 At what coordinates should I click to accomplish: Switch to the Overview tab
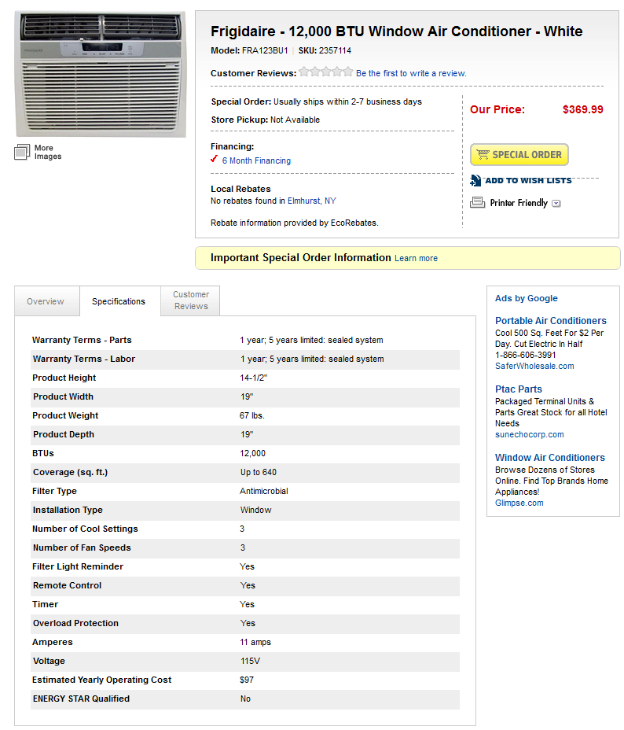tap(46, 301)
